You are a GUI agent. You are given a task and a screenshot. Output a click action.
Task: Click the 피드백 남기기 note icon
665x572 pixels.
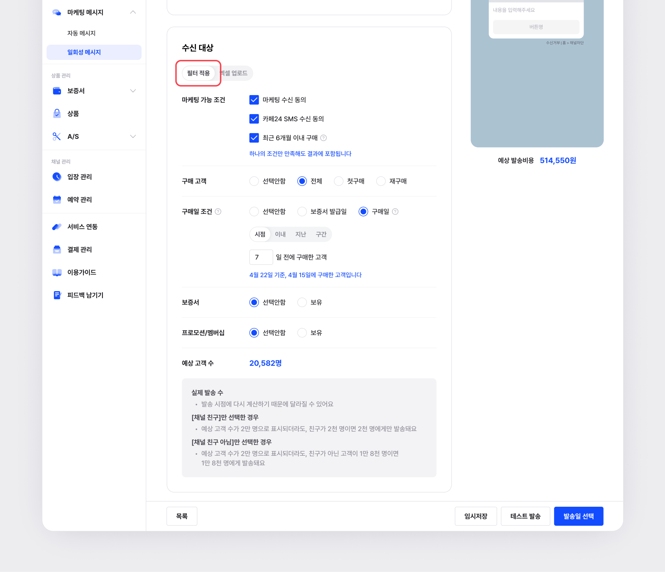pos(57,295)
